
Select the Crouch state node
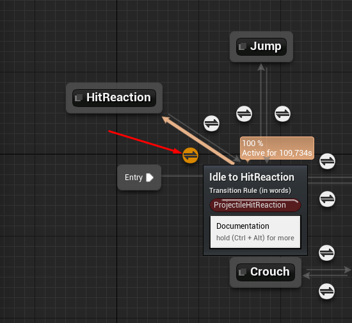coord(266,272)
